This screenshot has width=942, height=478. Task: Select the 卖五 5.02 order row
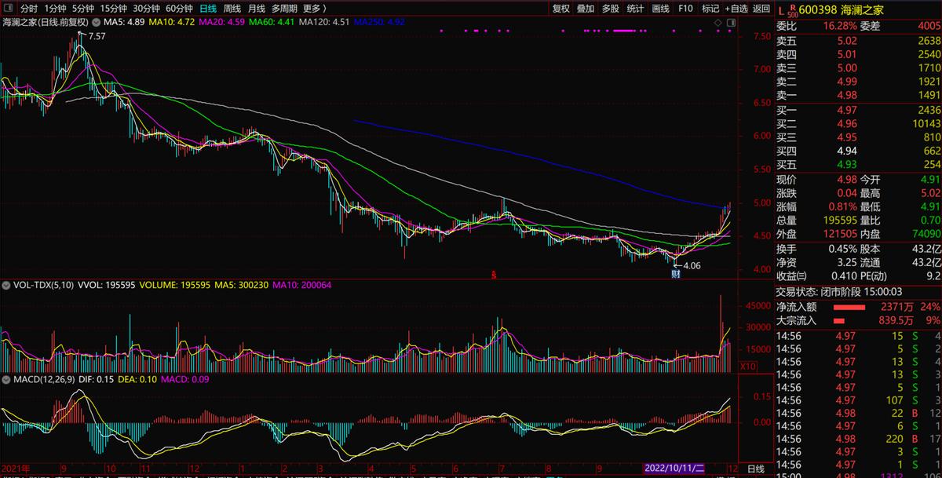point(858,41)
